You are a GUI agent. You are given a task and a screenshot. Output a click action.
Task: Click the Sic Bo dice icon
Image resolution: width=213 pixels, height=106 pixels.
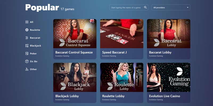pos(27,61)
